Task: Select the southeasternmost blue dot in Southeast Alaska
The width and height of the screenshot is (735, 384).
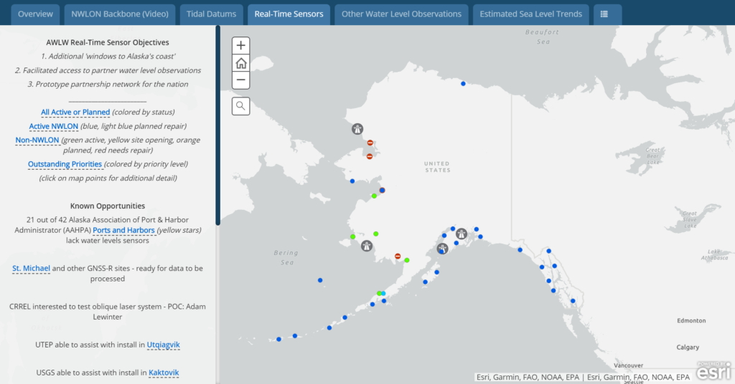Action: pos(573,301)
